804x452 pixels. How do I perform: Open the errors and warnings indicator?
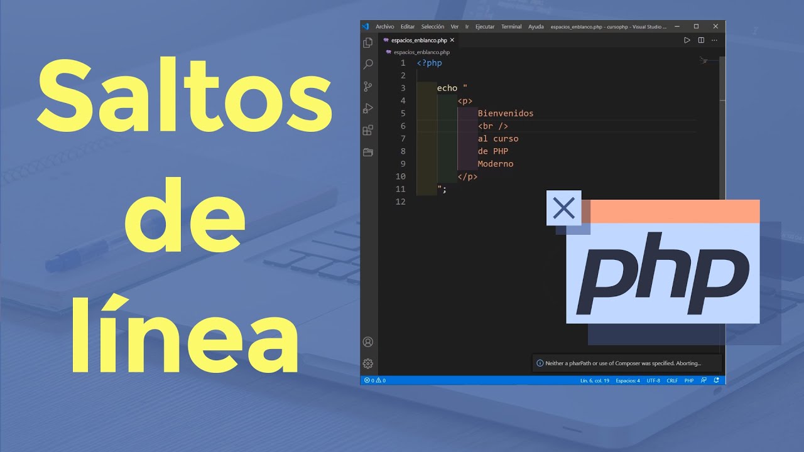point(375,380)
